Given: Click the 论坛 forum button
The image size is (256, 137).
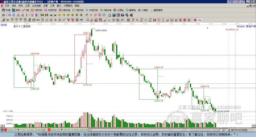Looking at the screenshot, I should click(236, 2).
